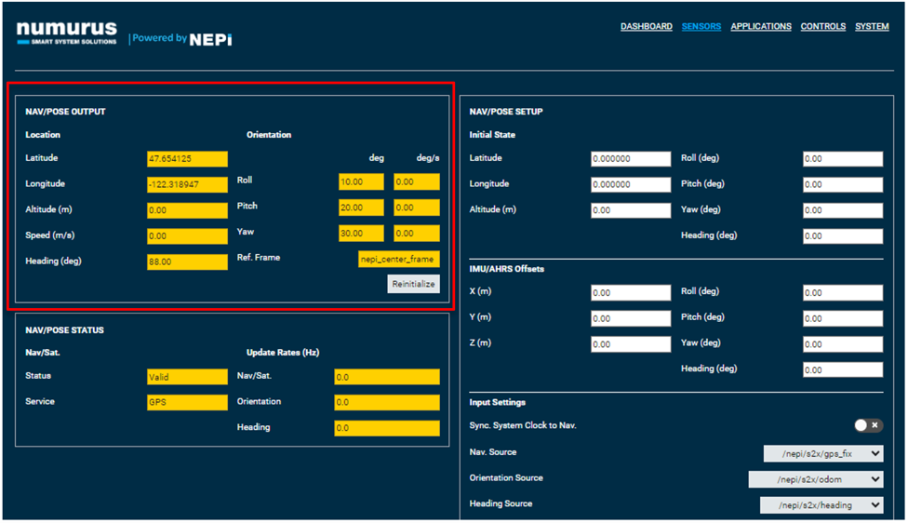Select the Heading output value 88.00
This screenshot has height=523, width=908.
187,261
